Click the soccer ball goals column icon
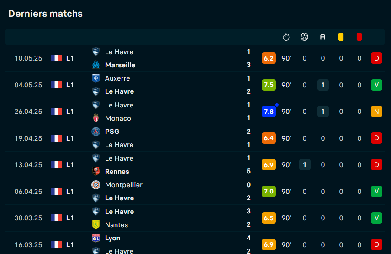 click(304, 37)
